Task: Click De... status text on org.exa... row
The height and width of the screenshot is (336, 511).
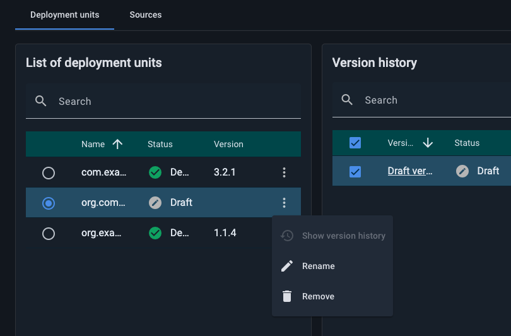Action: (x=180, y=233)
